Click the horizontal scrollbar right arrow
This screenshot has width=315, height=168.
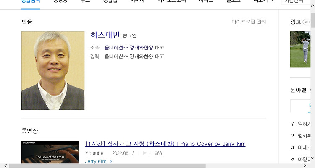pos(305,165)
